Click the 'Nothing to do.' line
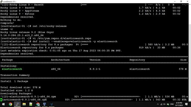Image resolution: width=191 pixels, height=107 pixels. coord(11,20)
